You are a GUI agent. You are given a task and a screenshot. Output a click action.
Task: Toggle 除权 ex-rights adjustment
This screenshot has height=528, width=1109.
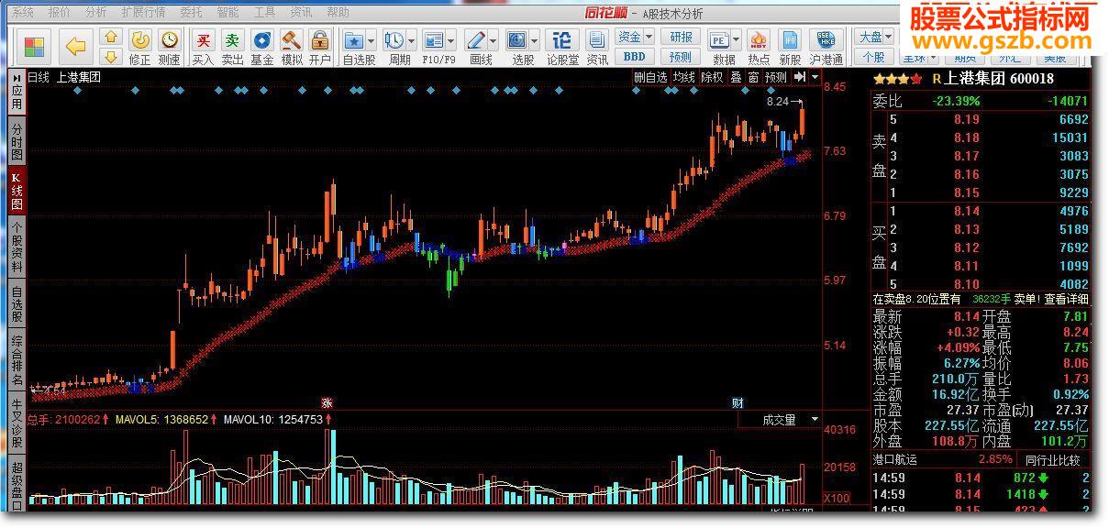[x=712, y=78]
